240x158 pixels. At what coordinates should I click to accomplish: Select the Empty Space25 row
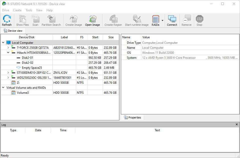coord(60,68)
